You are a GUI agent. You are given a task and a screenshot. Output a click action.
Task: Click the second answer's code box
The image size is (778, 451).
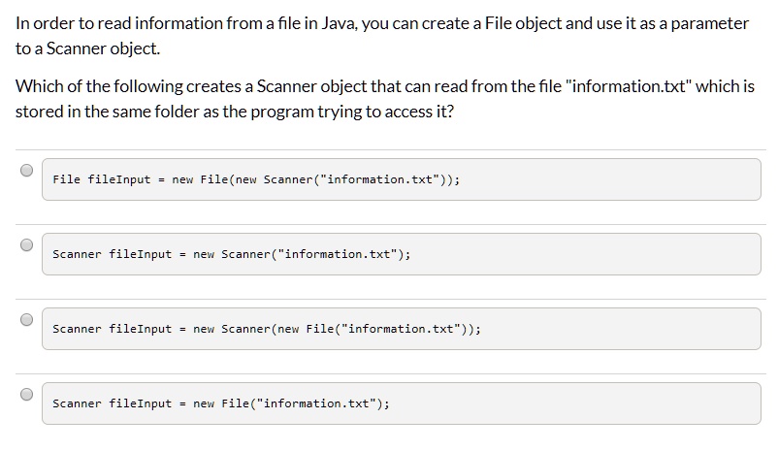coord(582,255)
